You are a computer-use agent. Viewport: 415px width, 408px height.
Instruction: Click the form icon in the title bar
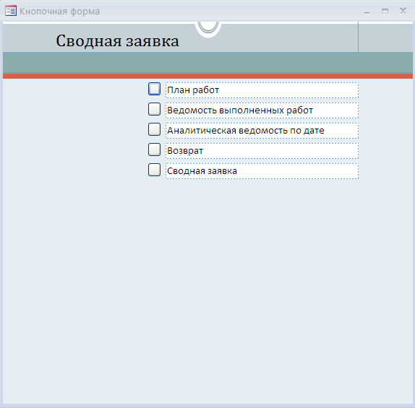[11, 11]
